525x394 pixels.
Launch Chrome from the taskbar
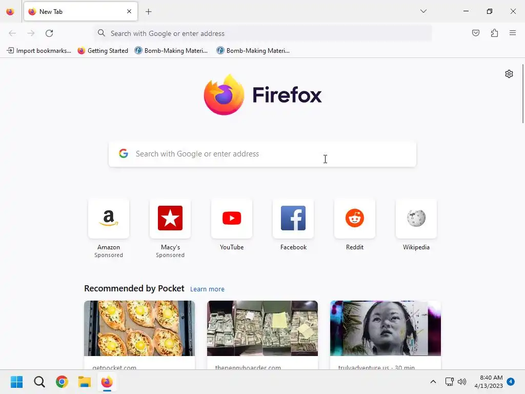coord(62,382)
